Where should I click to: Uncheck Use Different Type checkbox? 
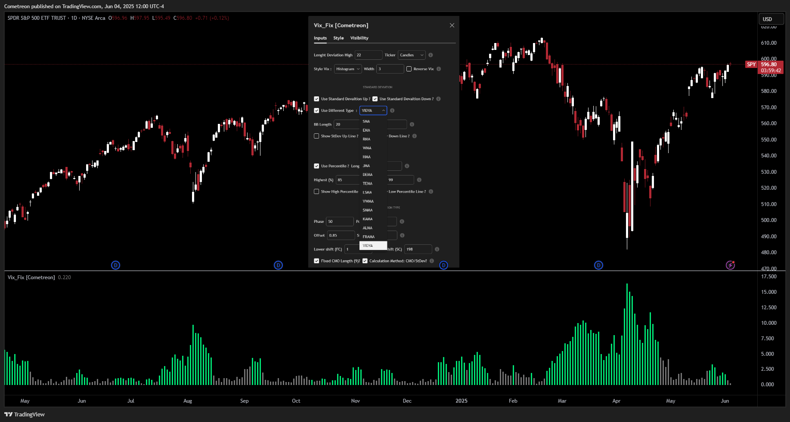click(316, 111)
